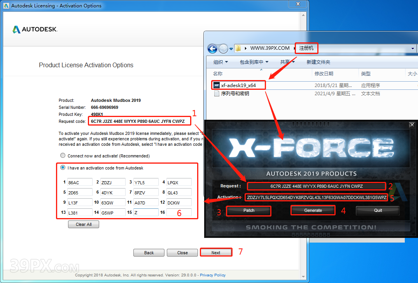Select 'I have an activation code' radio option
This screenshot has height=283, width=418.
pyautogui.click(x=63, y=168)
